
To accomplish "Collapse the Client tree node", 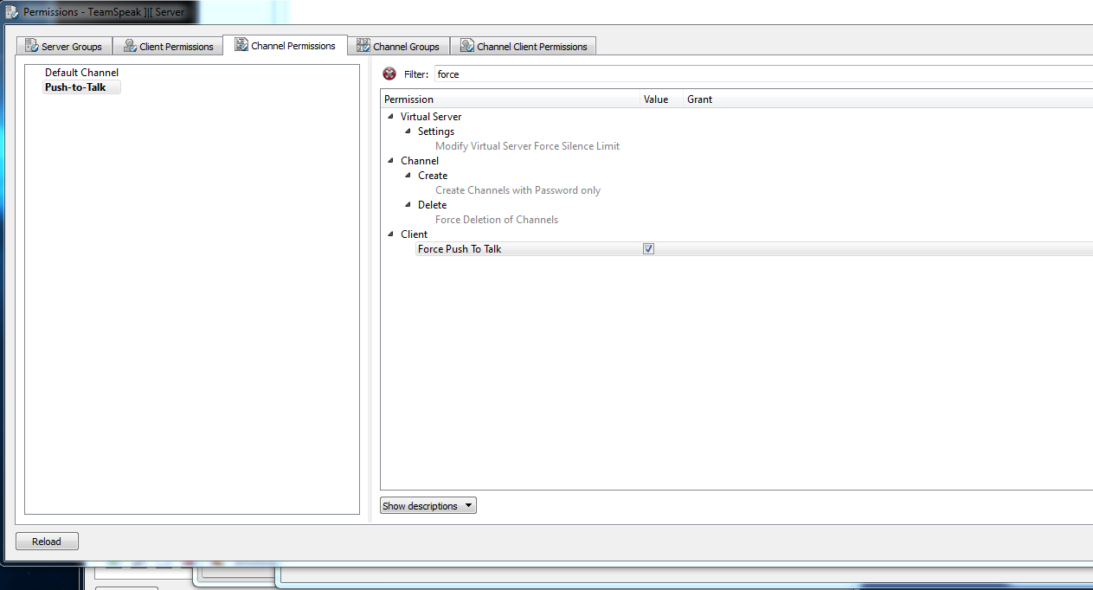I will tap(391, 234).
